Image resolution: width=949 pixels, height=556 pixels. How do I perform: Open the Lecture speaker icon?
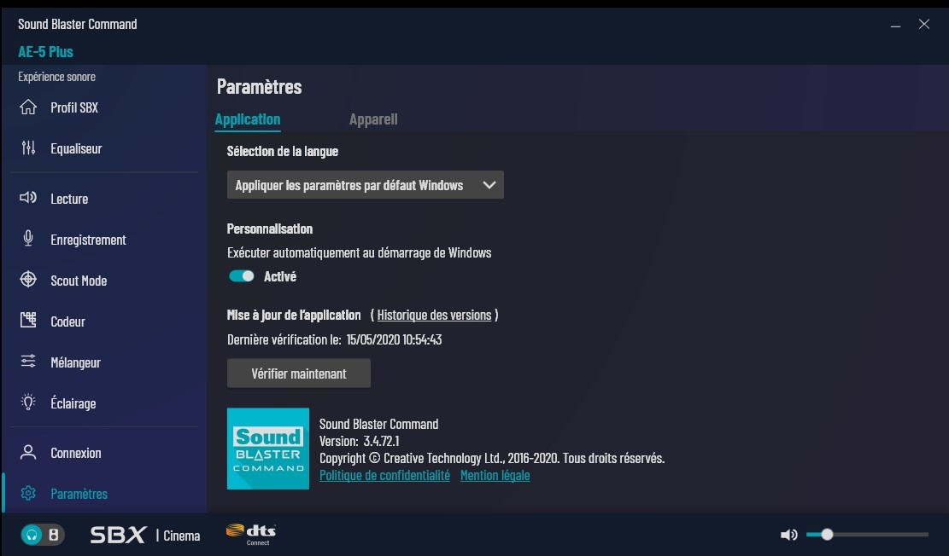[x=28, y=198]
